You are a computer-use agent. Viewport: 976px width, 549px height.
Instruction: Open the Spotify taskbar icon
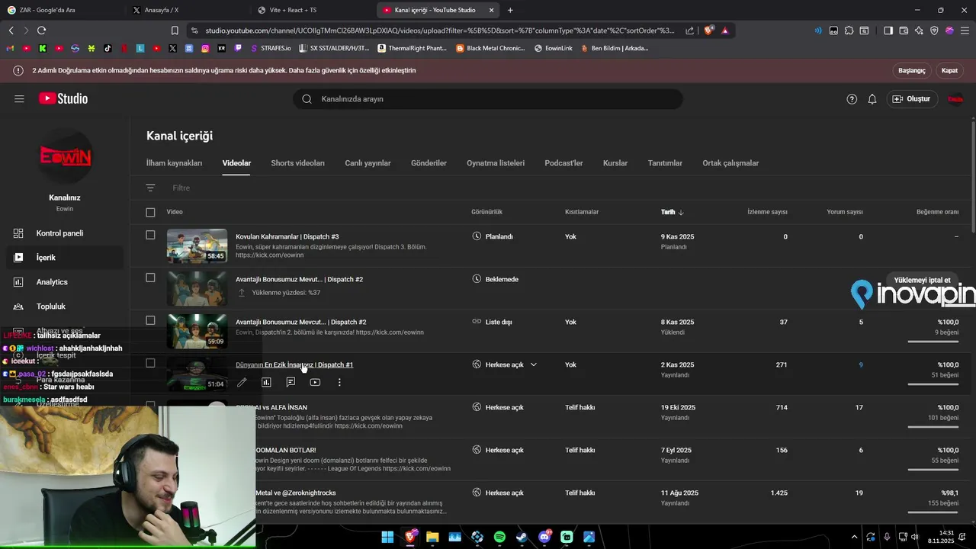coord(499,537)
